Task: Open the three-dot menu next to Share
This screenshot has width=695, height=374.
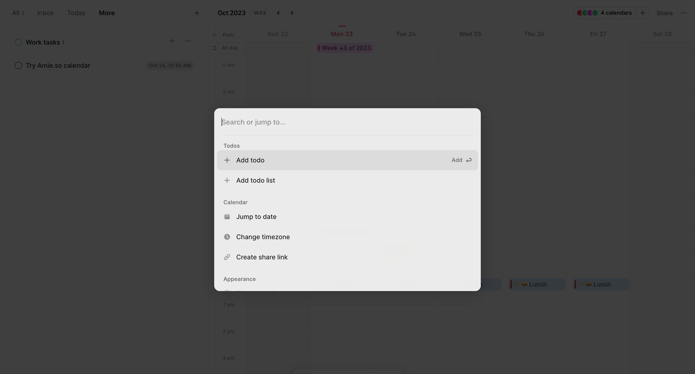Action: coord(684,13)
